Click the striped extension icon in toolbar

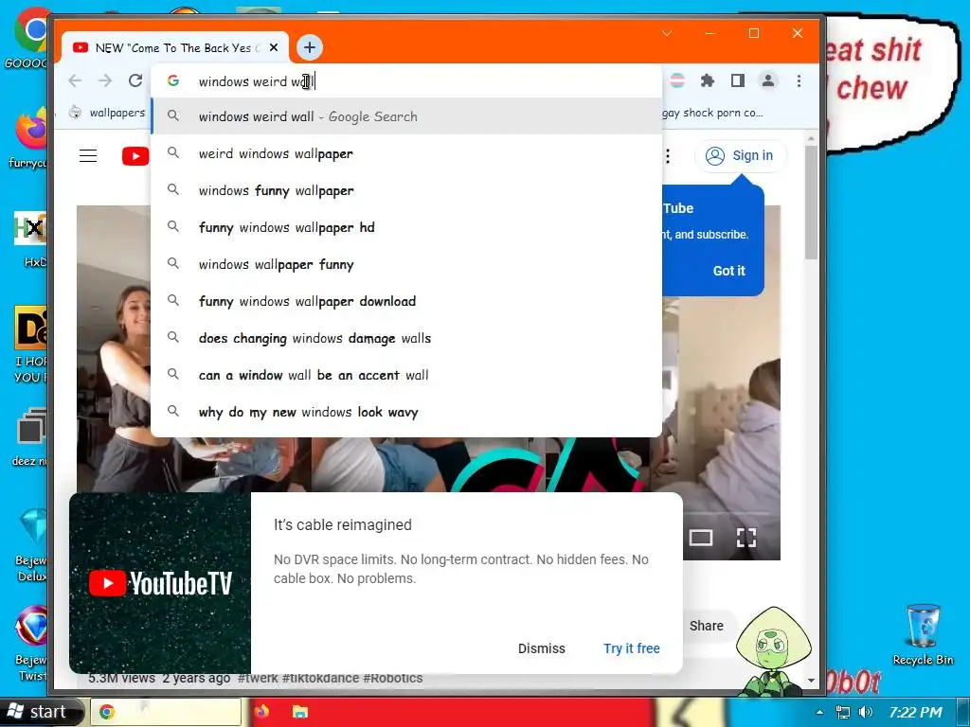tap(677, 80)
